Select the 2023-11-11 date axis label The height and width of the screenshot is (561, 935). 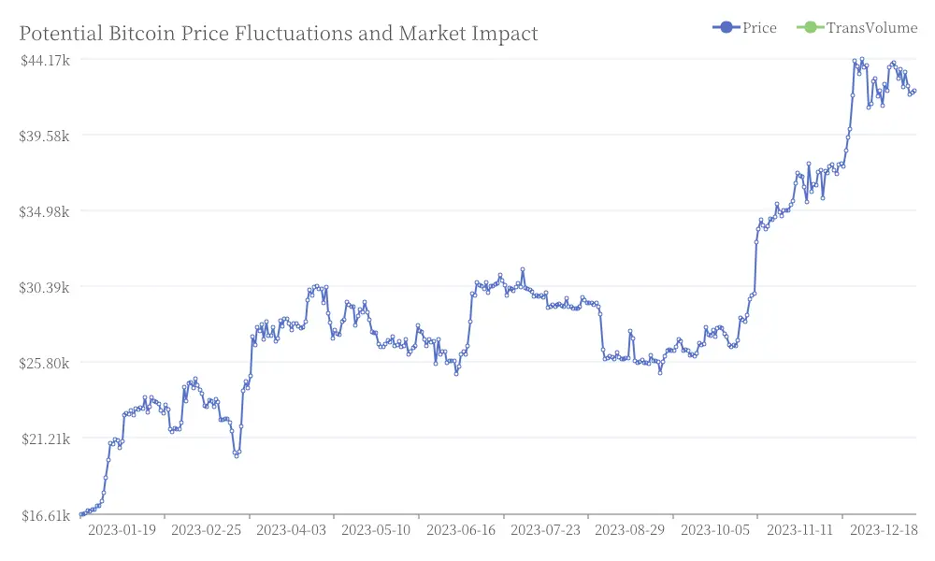tap(799, 530)
